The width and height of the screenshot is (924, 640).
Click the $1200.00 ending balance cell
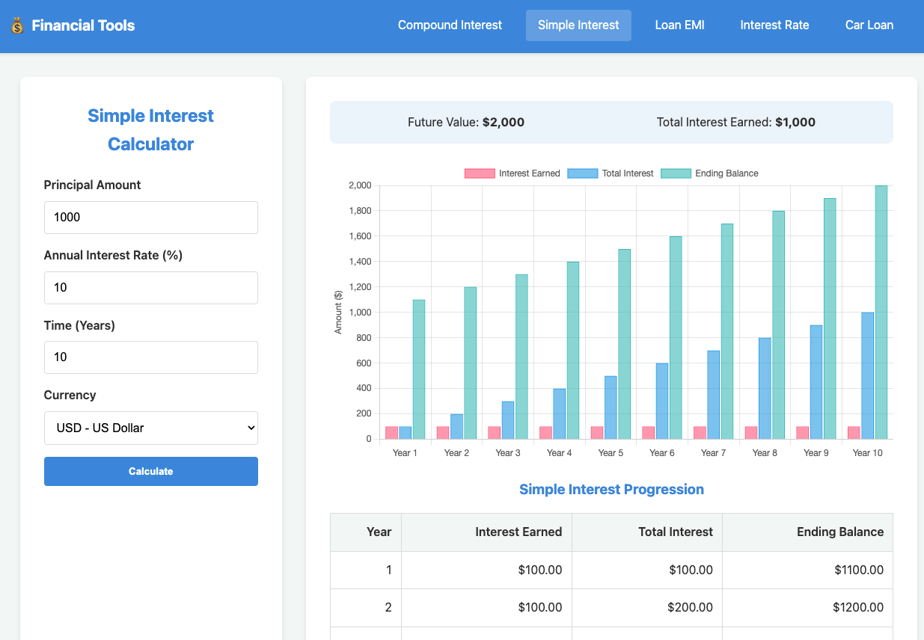pyautogui.click(x=807, y=608)
